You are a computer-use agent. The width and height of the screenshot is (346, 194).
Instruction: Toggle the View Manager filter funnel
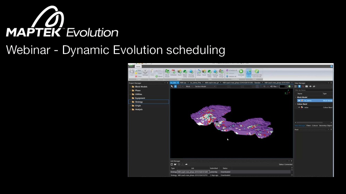299,86
